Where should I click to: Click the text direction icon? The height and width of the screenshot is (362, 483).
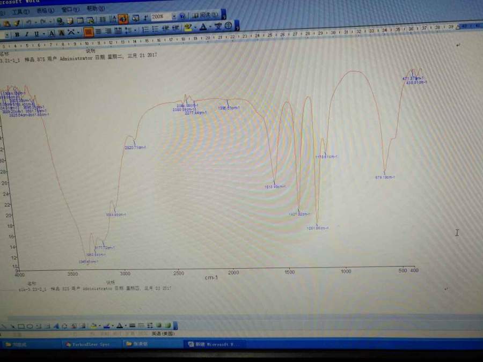pyautogui.click(x=113, y=20)
